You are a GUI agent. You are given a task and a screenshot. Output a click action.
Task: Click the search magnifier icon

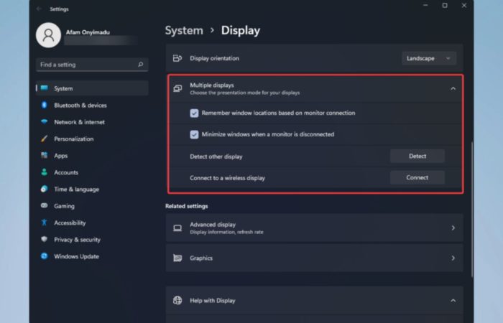pos(141,65)
